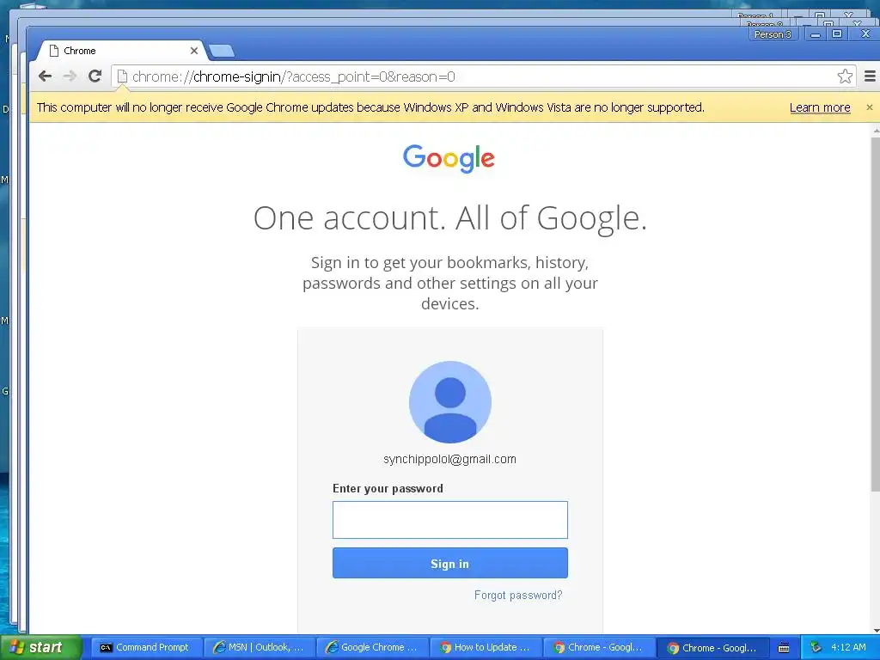
Task: Open the Windows start menu
Action: pyautogui.click(x=41, y=647)
